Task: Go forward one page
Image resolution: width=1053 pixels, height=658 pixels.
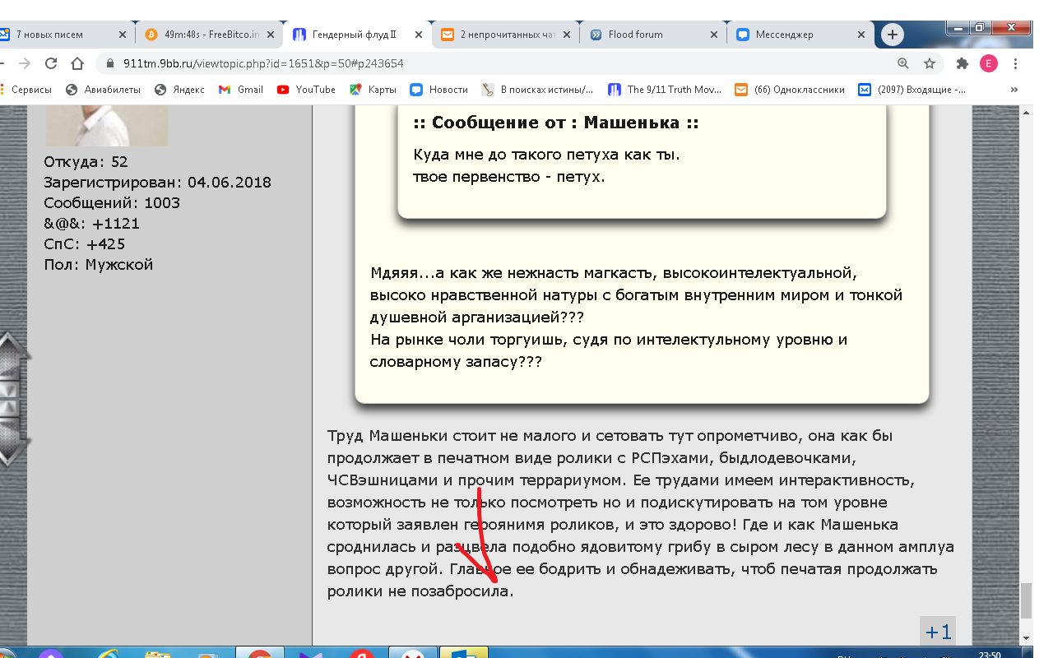Action: 25,63
